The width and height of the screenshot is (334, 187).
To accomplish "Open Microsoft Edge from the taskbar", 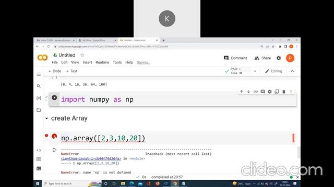I will pos(132,183).
